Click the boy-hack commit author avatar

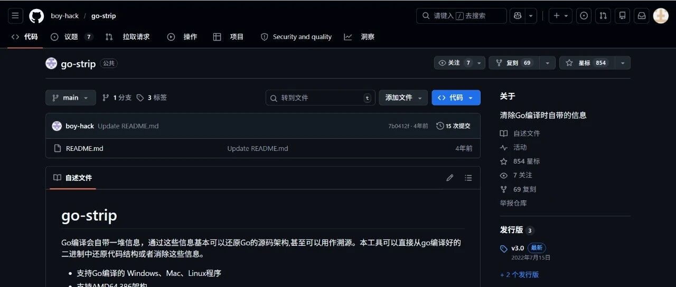point(57,126)
